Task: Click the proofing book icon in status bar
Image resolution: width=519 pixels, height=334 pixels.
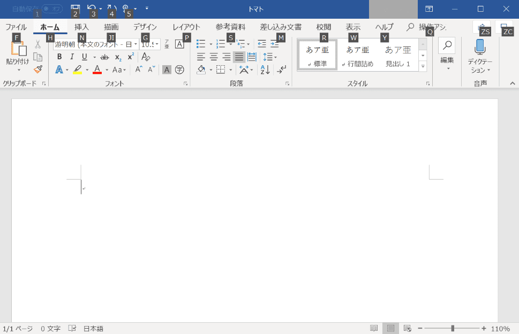Action: pyautogui.click(x=72, y=328)
